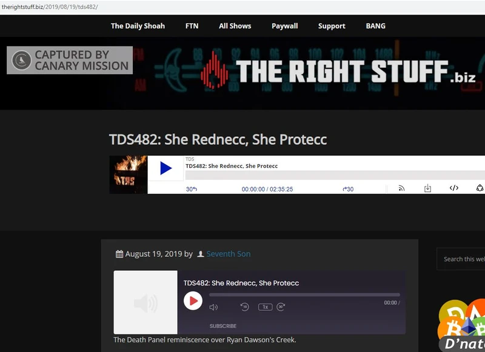Open the All Shows menu item
Image resolution: width=485 pixels, height=352 pixels.
[235, 26]
